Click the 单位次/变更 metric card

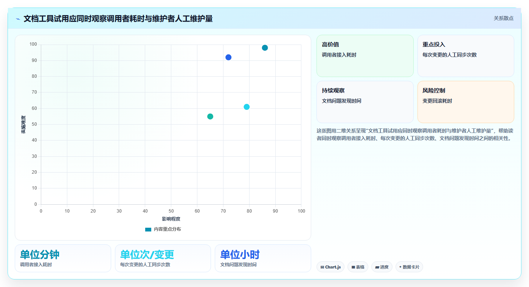pyautogui.click(x=163, y=258)
